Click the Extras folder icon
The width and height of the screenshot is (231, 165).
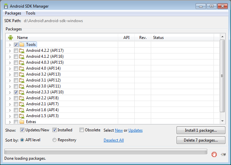[22, 122]
